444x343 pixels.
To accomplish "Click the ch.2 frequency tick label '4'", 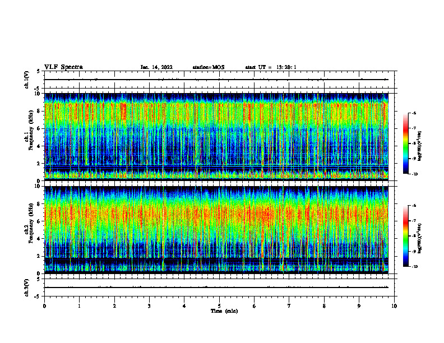I will tap(39, 239).
